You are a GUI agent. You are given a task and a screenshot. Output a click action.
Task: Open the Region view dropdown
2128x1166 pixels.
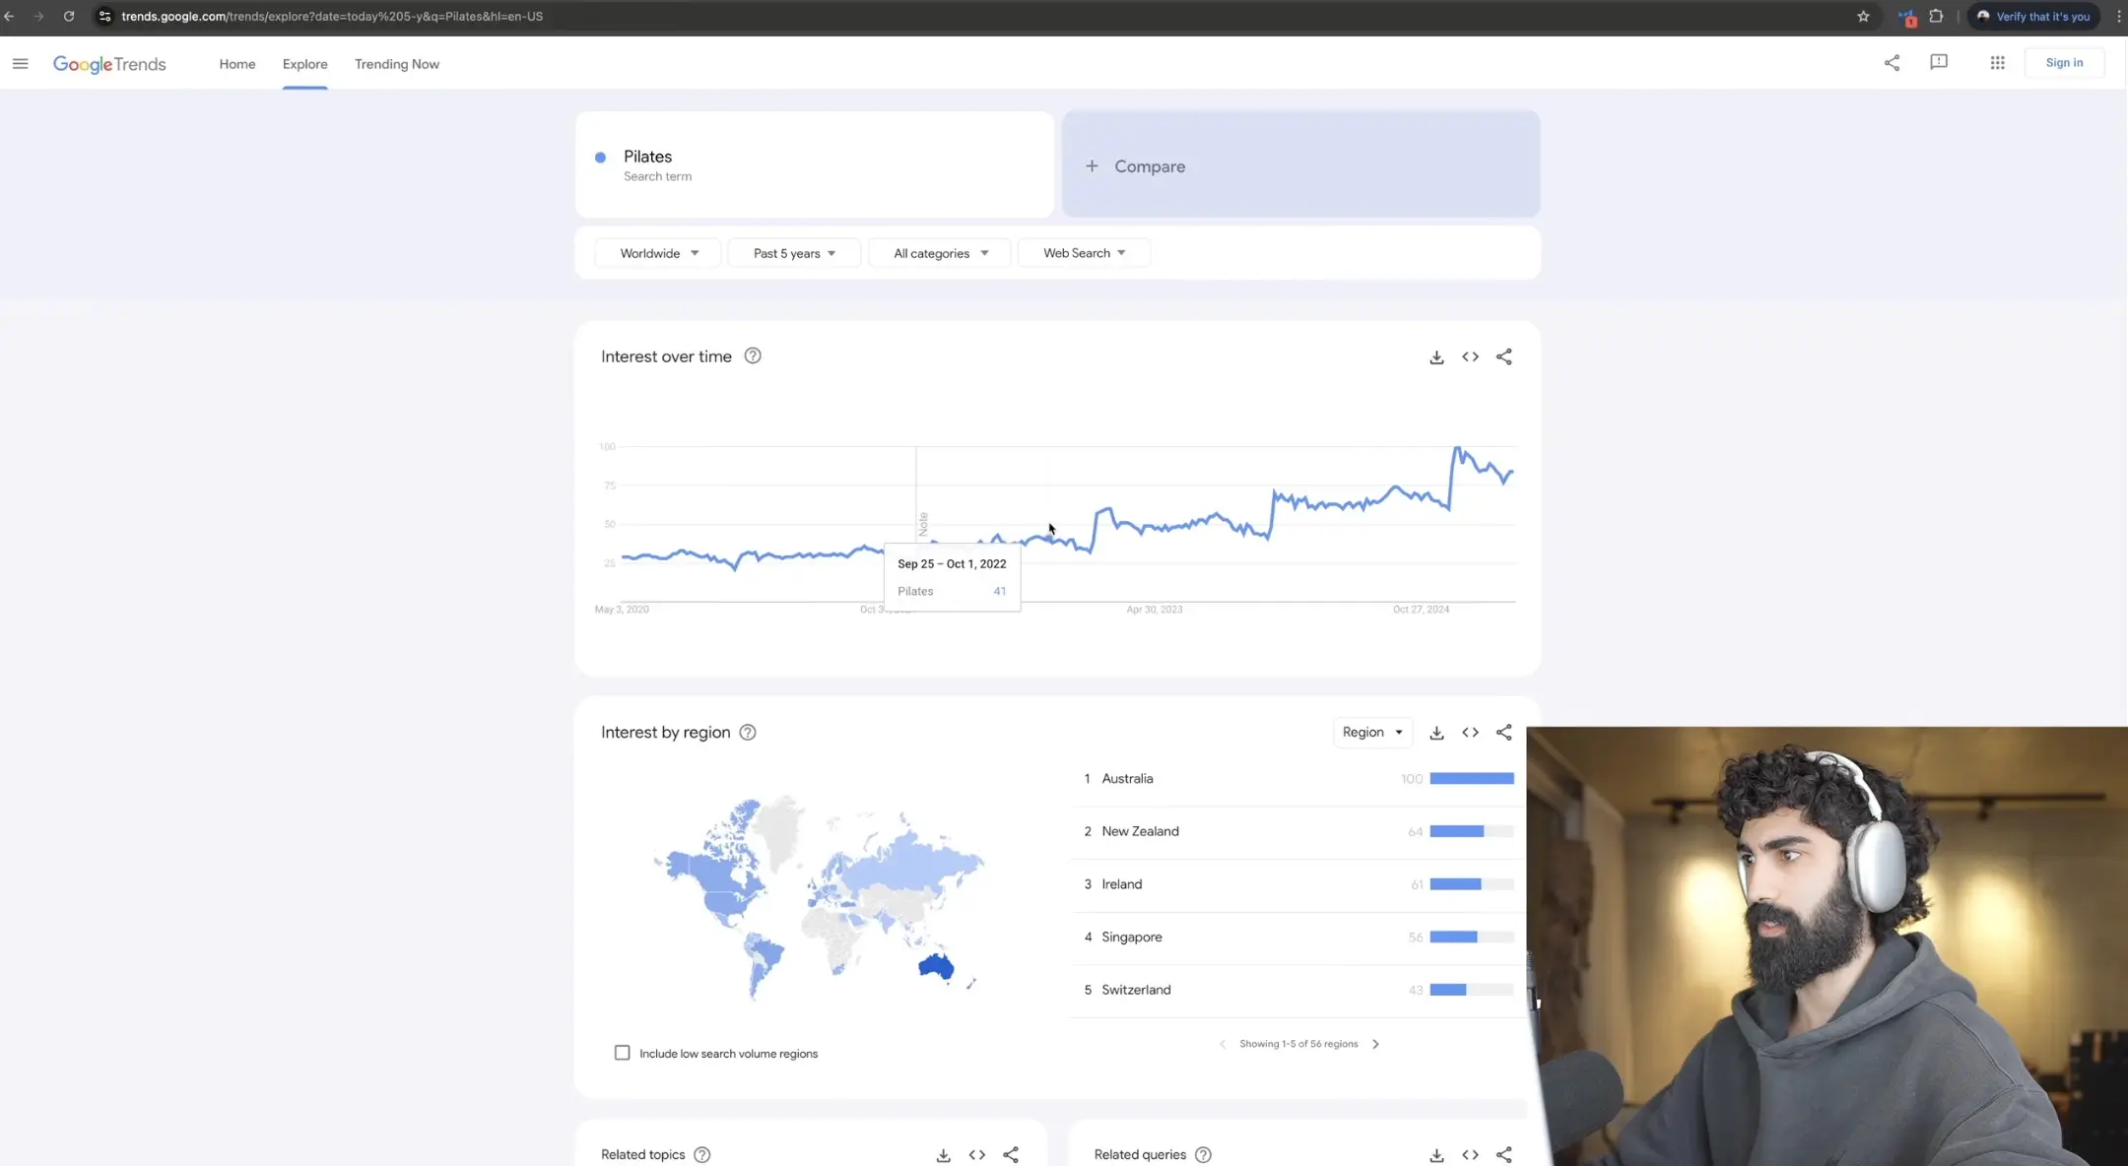[x=1371, y=733]
